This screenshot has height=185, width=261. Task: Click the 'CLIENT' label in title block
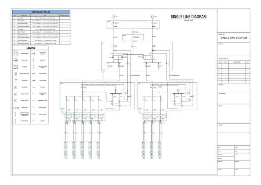[220, 125]
